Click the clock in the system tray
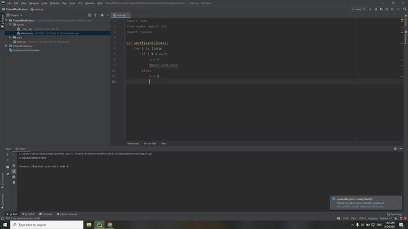The image size is (408, 229). click(390, 225)
